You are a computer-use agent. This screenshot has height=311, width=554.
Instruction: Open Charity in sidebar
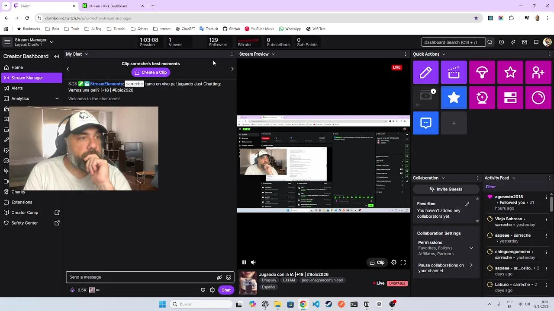tap(31, 192)
